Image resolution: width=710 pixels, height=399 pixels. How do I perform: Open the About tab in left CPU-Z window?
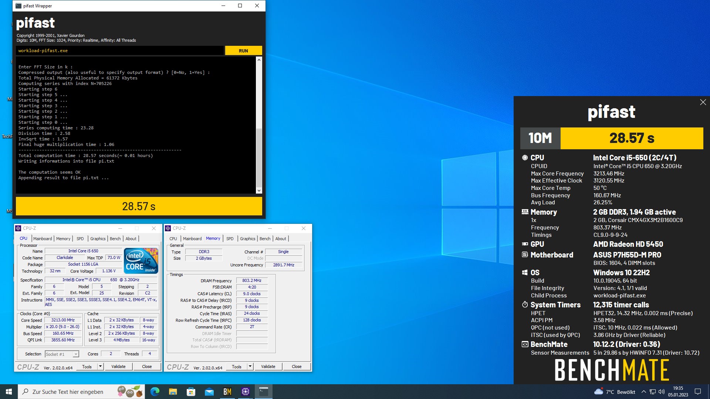tap(131, 239)
